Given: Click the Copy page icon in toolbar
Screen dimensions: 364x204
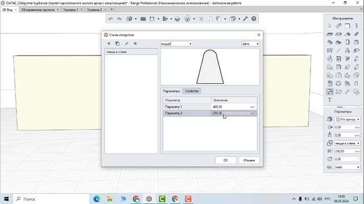Looking at the screenshot, I should [210, 19].
